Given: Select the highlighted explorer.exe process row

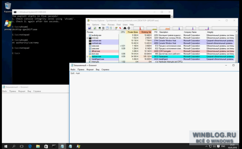Looking at the screenshot, I should pos(160,56).
